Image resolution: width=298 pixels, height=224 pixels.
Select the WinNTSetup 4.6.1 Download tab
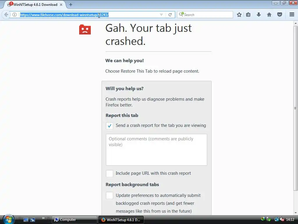tap(35, 5)
